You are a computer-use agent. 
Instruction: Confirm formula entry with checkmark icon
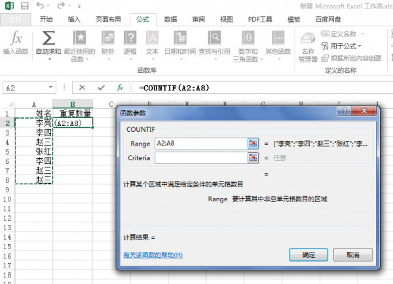(102, 87)
